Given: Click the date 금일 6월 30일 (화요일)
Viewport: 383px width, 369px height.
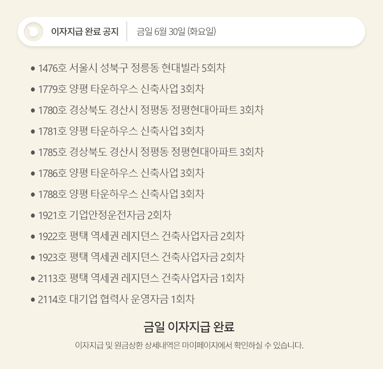Looking at the screenshot, I should (176, 32).
